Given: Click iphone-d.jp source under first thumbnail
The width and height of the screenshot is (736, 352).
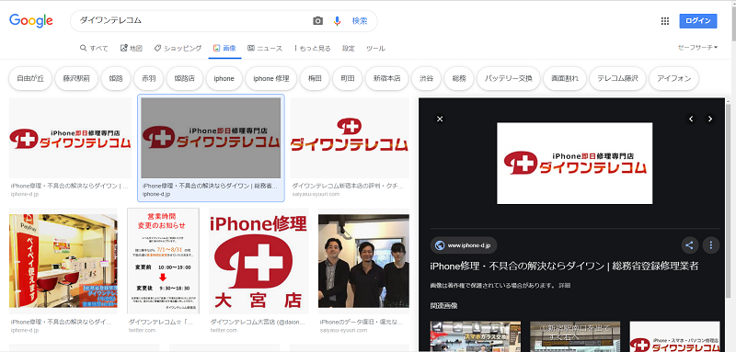Looking at the screenshot, I should (25, 194).
